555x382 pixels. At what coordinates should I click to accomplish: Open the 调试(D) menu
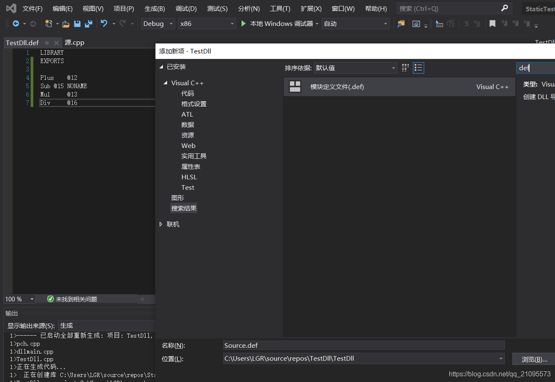[186, 8]
